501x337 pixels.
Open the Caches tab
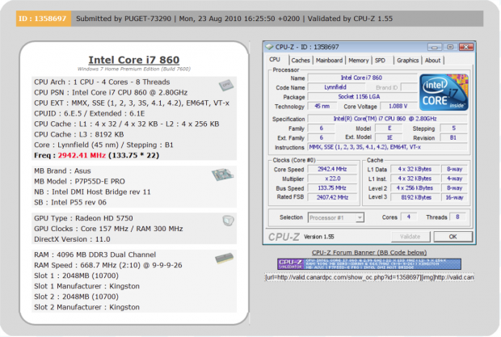click(301, 61)
